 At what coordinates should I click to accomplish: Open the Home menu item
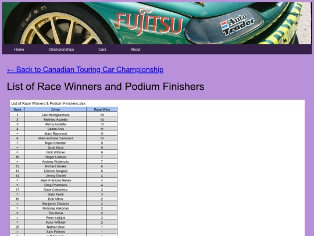(x=19, y=50)
